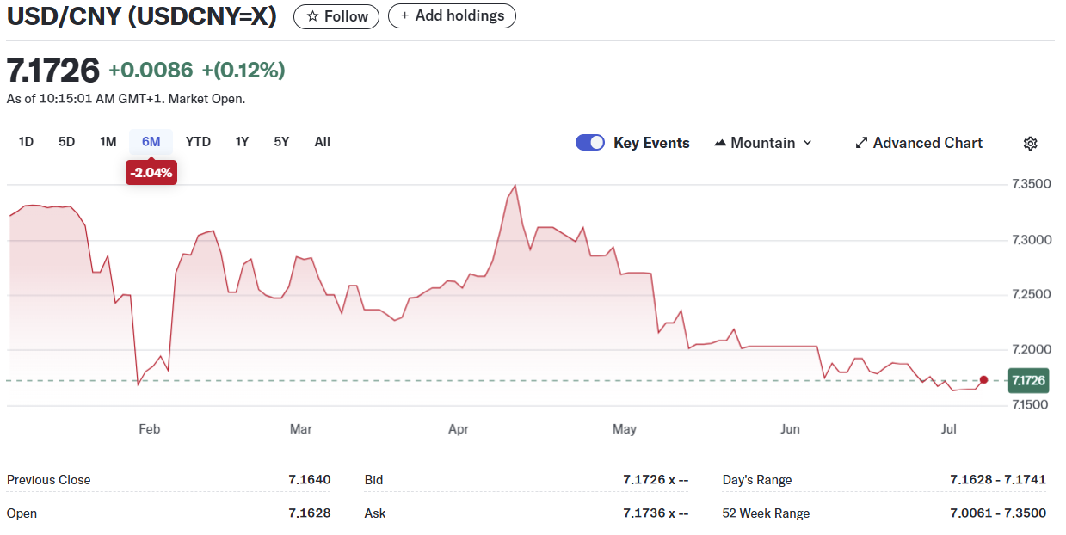Switch to the YTD range tab

click(198, 142)
